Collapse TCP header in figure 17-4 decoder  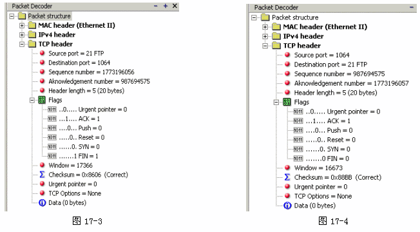[x=265, y=46]
